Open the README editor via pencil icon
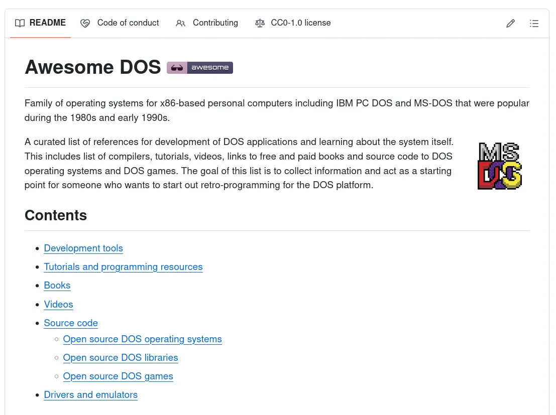556x415 pixels. click(x=510, y=23)
